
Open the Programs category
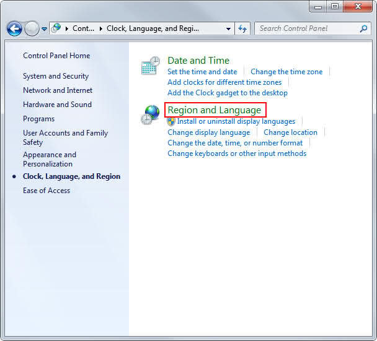38,119
